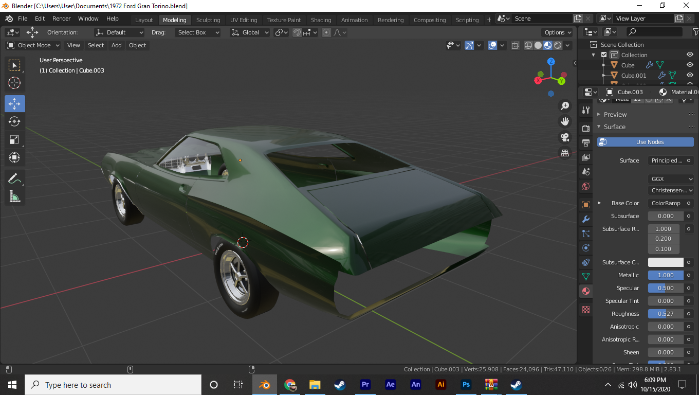Click the Metallic value slider

(666, 275)
